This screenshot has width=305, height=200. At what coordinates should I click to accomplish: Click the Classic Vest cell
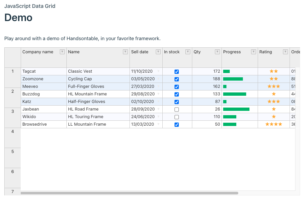tap(98, 71)
